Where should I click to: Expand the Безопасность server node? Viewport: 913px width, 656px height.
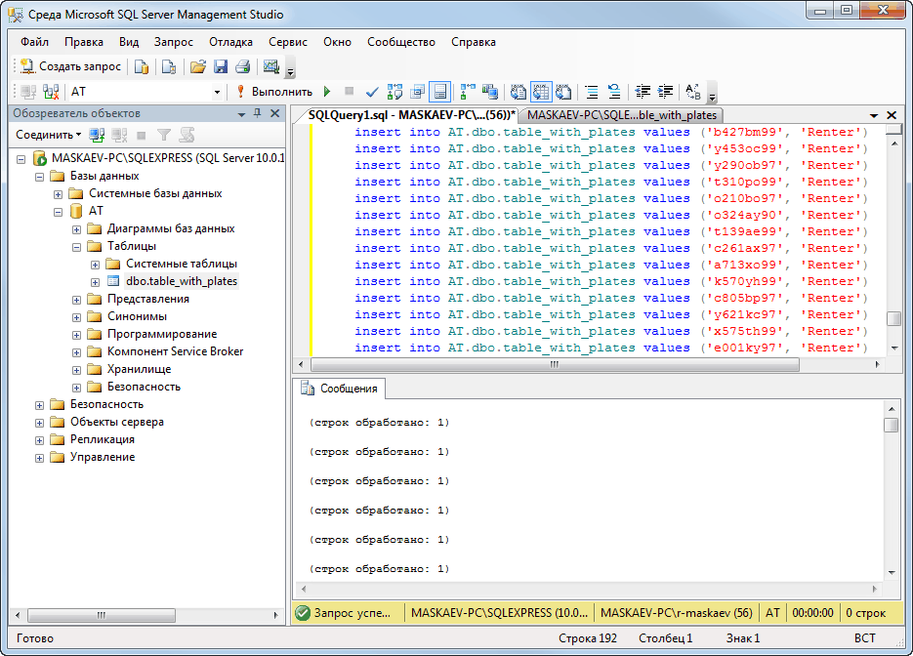[x=40, y=404]
